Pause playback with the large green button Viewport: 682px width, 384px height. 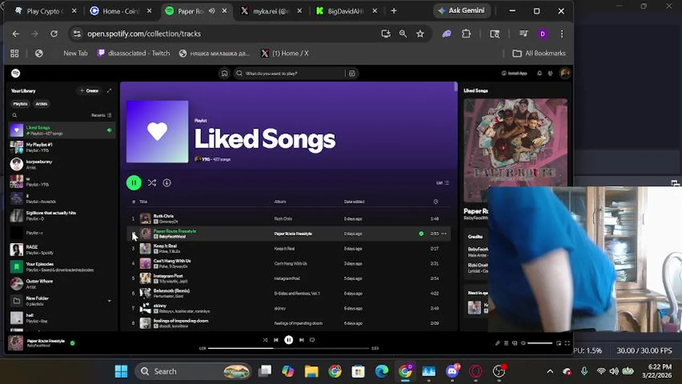click(133, 183)
